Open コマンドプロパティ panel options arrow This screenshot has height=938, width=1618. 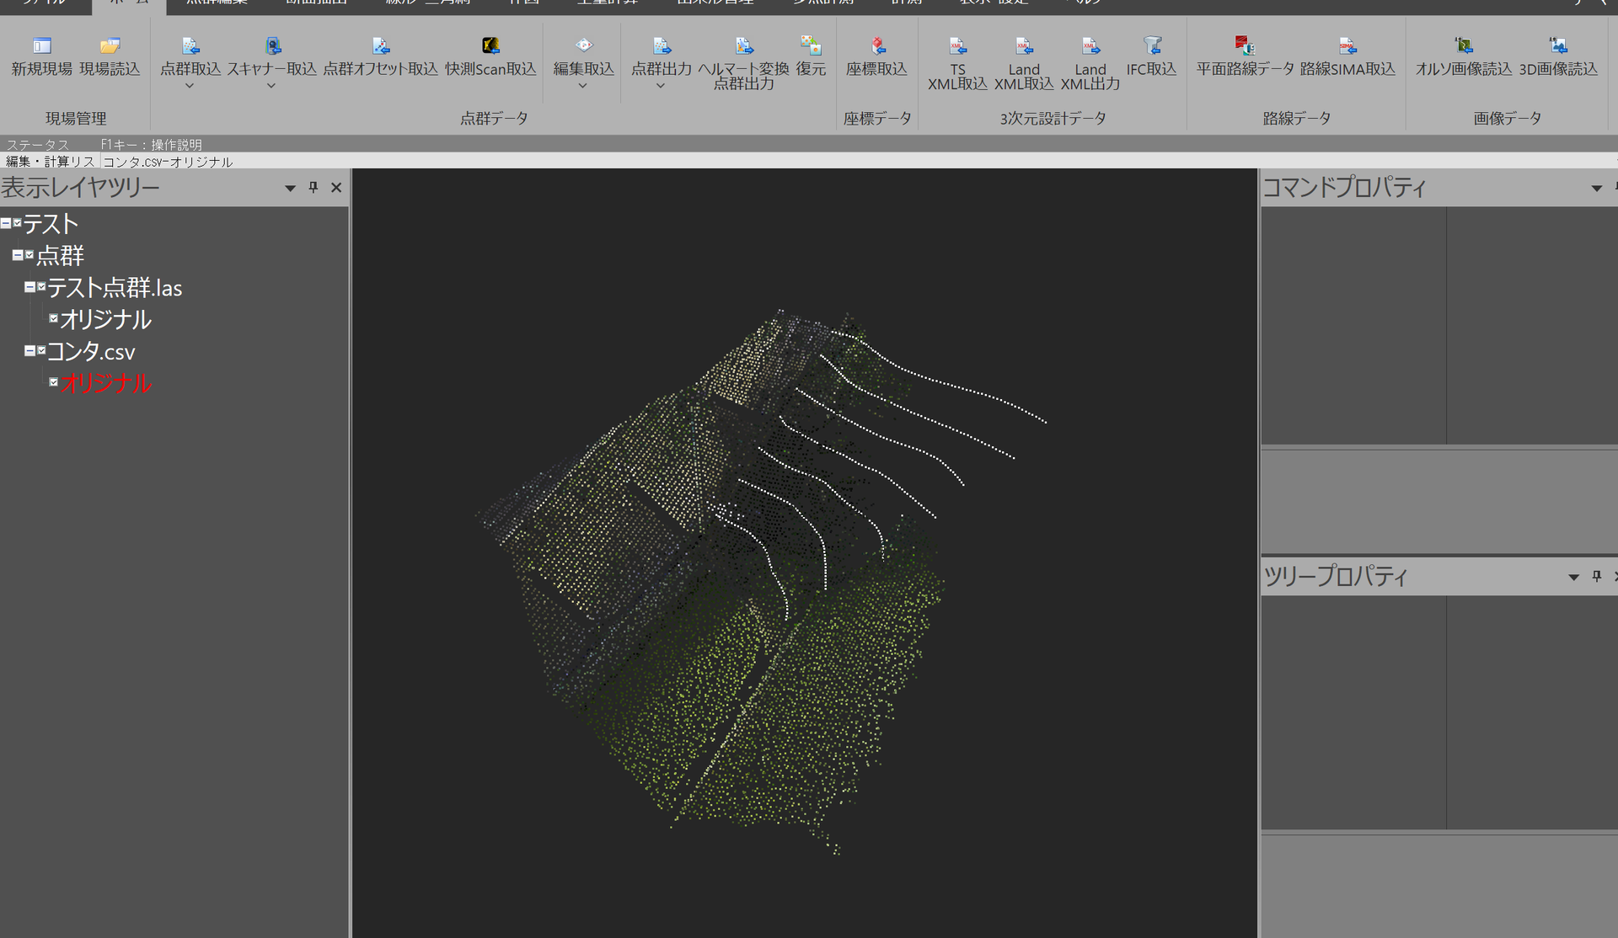(x=1596, y=188)
